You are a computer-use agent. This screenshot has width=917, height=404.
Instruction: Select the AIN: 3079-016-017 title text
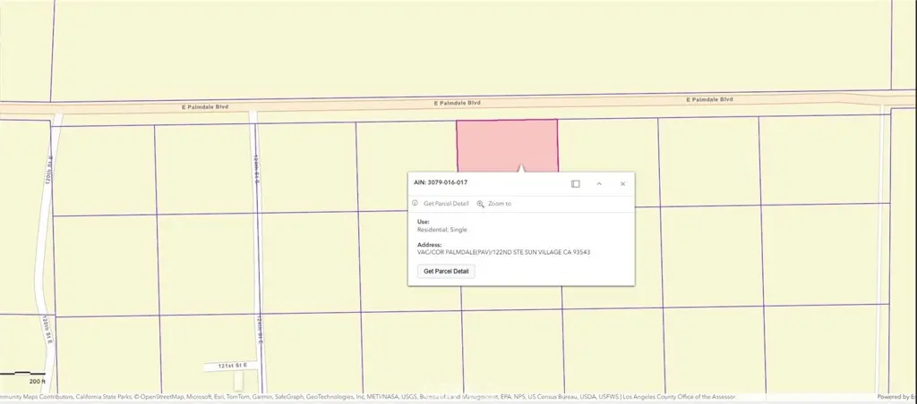click(x=441, y=182)
